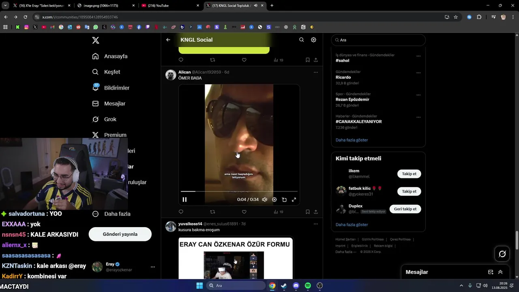Mute the video volume icon

point(264,200)
